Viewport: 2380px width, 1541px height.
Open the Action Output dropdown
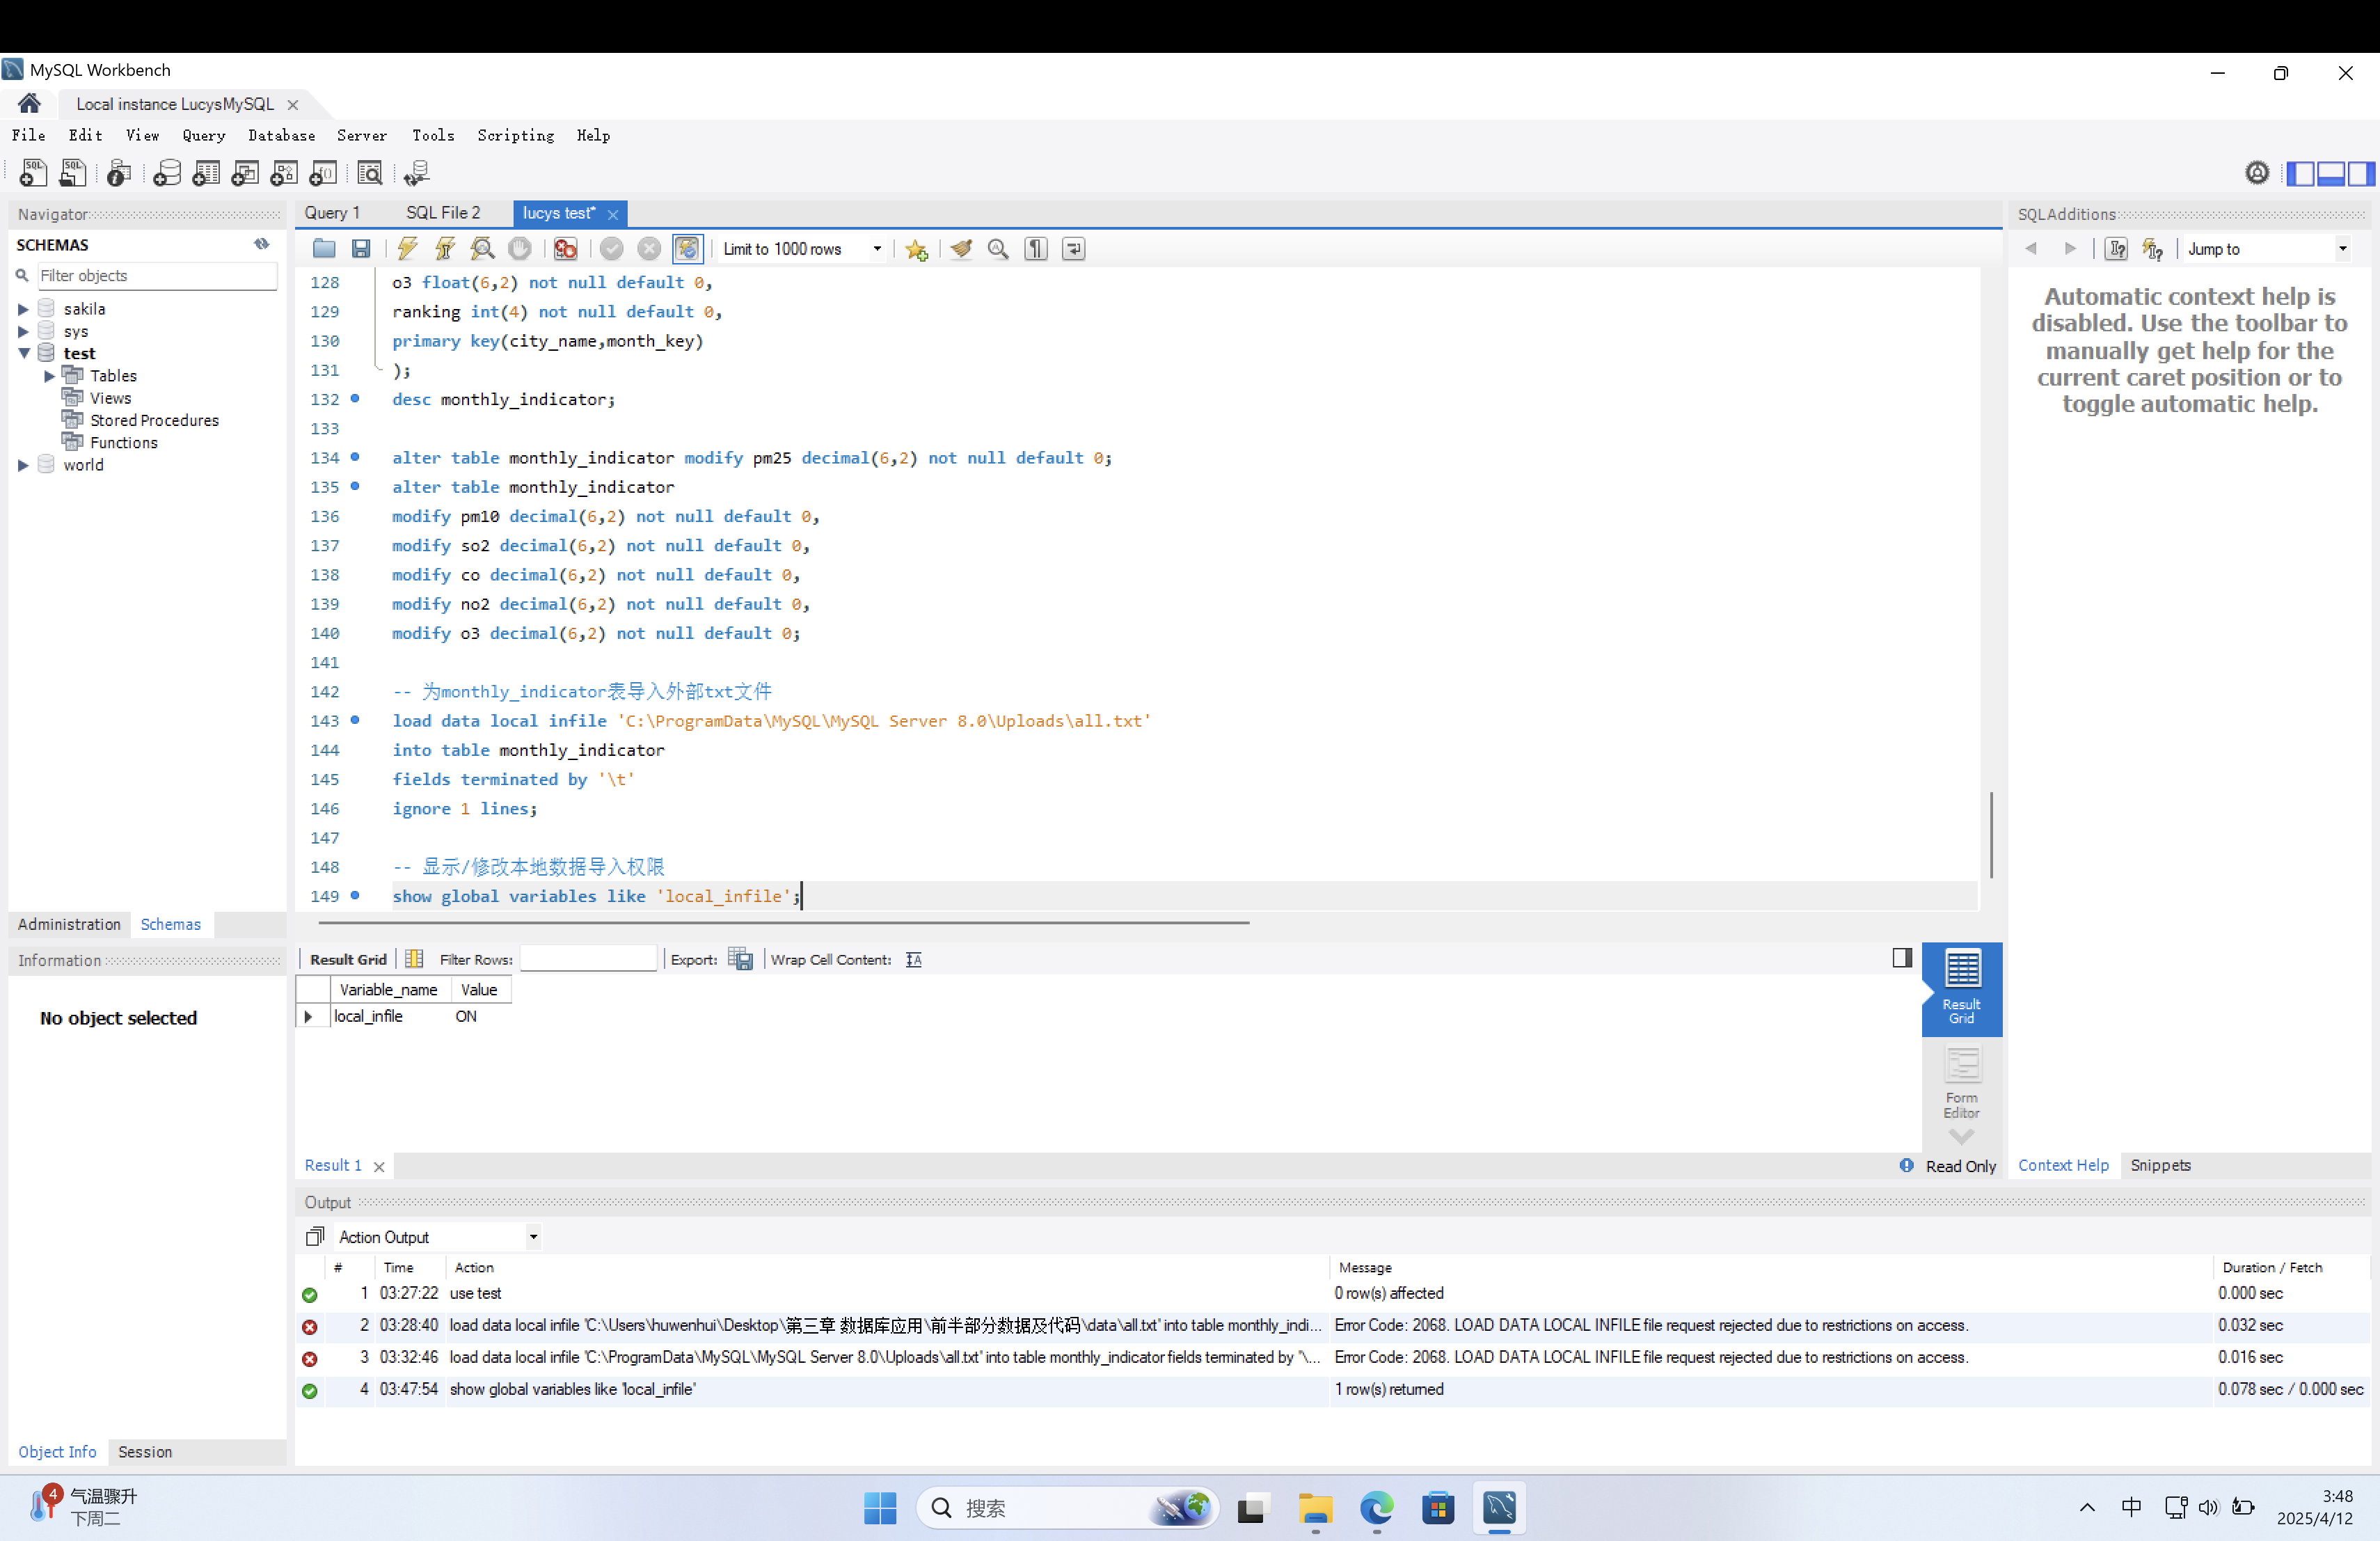[533, 1237]
